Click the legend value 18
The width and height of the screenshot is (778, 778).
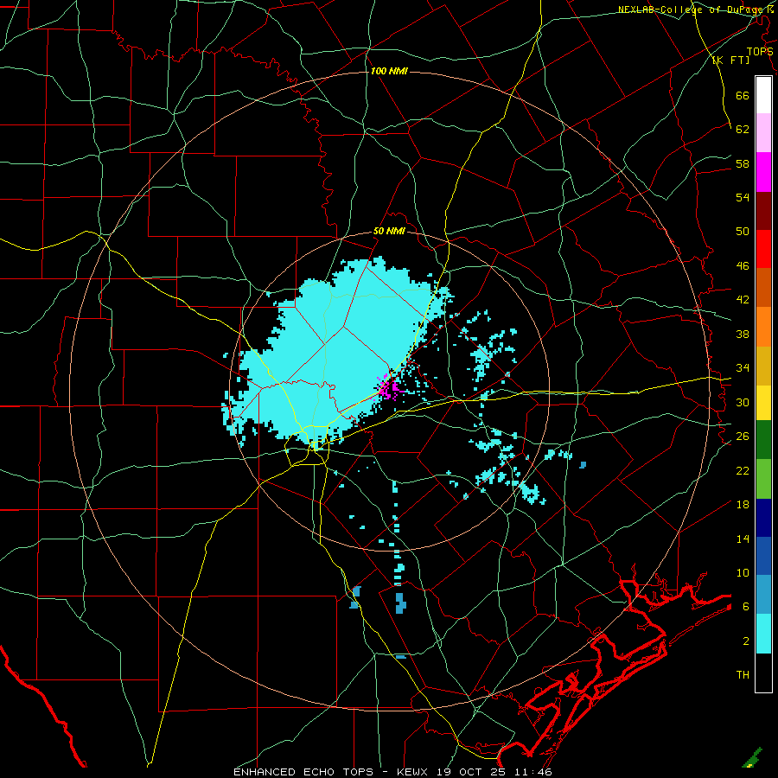(x=743, y=505)
